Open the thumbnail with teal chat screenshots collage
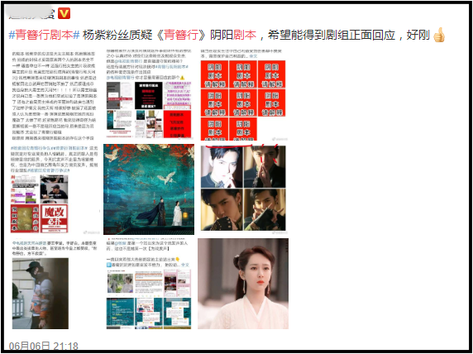Image resolution: width=473 pixels, height=354 pixels. point(149,284)
